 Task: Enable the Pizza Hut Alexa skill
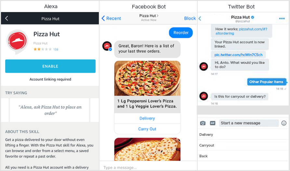tap(50, 66)
